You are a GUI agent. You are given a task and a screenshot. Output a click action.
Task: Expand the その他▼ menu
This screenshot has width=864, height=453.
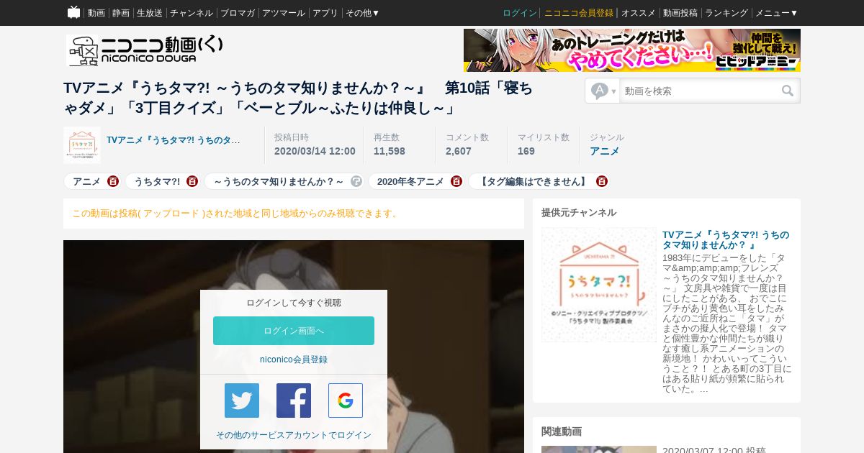coord(362,13)
